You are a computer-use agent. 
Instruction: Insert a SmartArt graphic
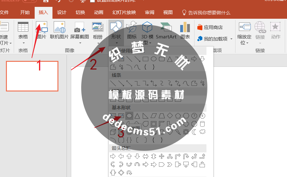click(166, 30)
